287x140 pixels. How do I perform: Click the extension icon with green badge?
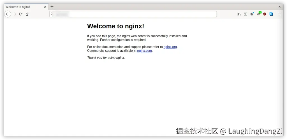(x=259, y=13)
